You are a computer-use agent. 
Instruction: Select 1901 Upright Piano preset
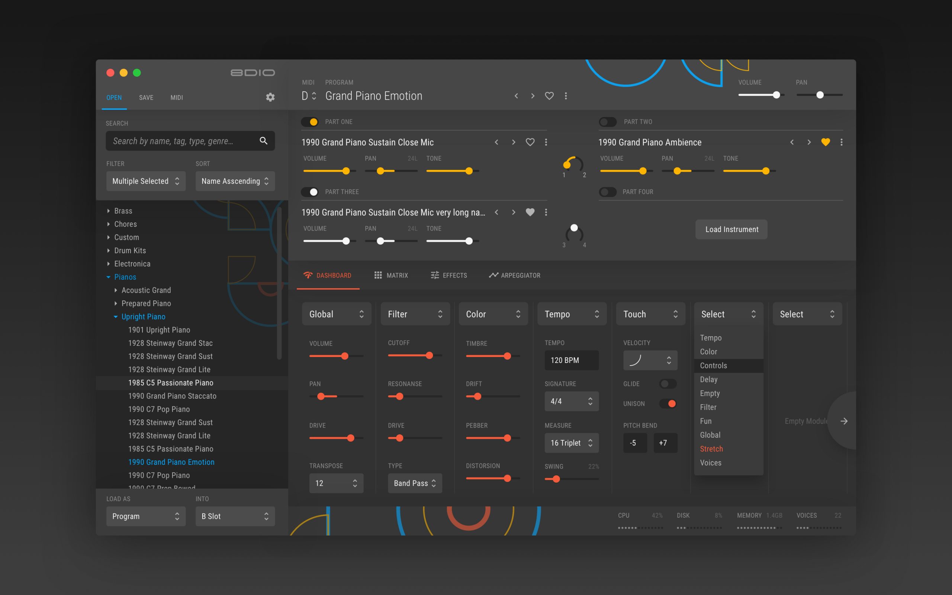click(159, 330)
